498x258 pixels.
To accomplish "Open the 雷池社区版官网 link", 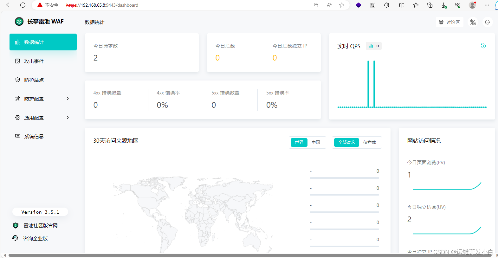I will coord(41,226).
